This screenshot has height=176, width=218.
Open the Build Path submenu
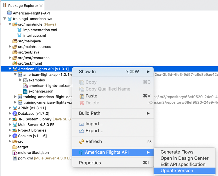[x=113, y=113]
